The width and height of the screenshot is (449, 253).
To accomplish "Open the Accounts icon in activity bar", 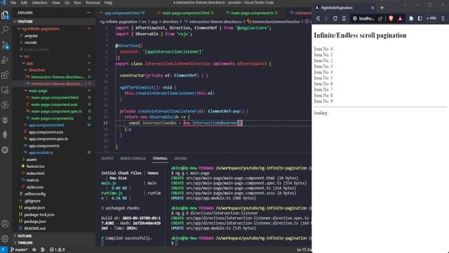I will pos(5,223).
